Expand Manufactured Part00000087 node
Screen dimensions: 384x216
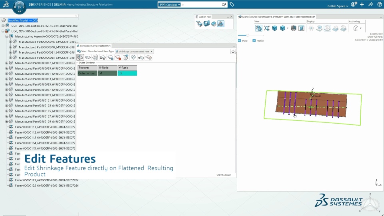(x=7, y=63)
